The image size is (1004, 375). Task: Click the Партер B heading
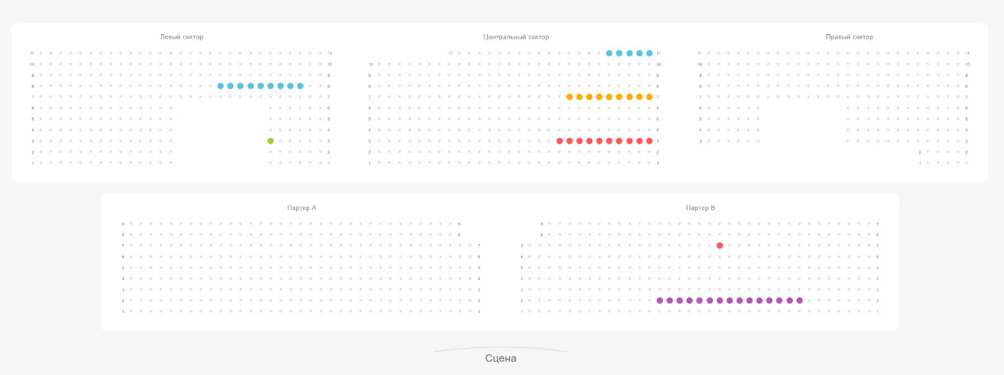click(x=700, y=208)
